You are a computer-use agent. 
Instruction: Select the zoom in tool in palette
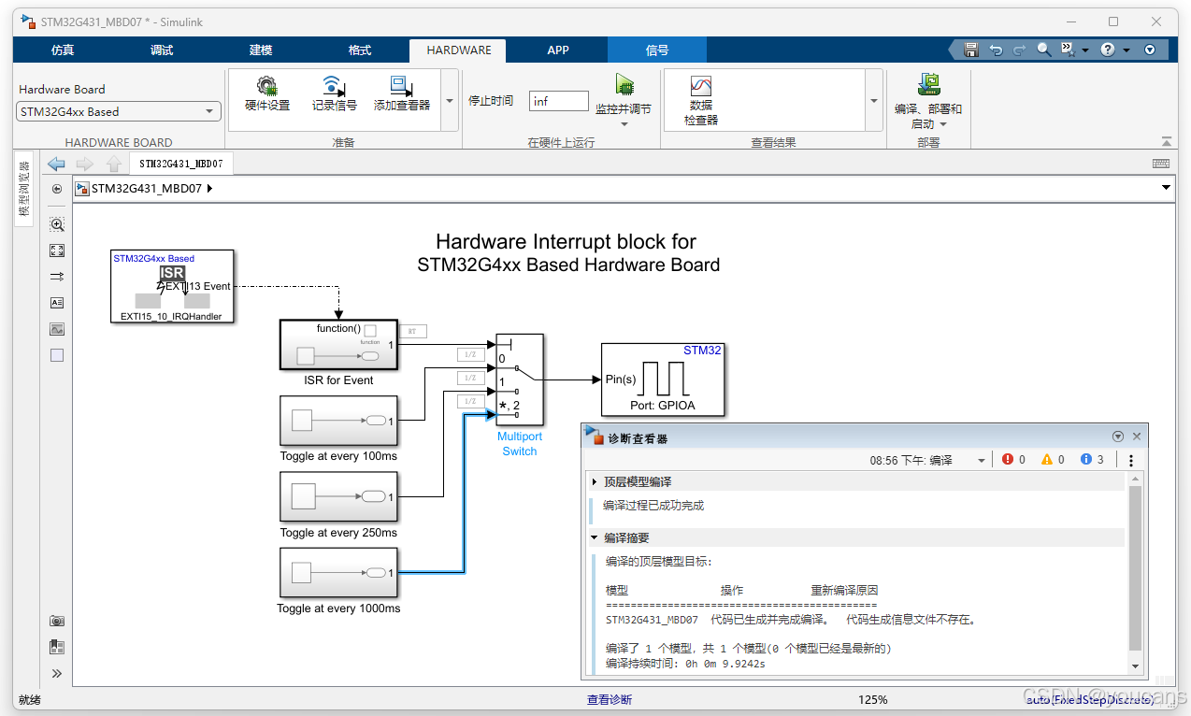point(57,225)
